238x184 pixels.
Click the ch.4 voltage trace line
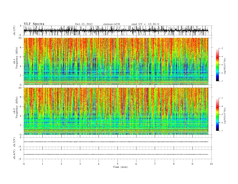pos(116,155)
